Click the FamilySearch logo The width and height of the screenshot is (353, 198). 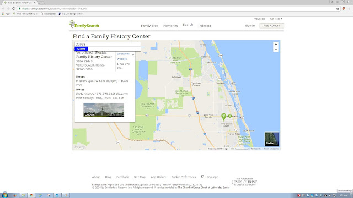click(84, 24)
